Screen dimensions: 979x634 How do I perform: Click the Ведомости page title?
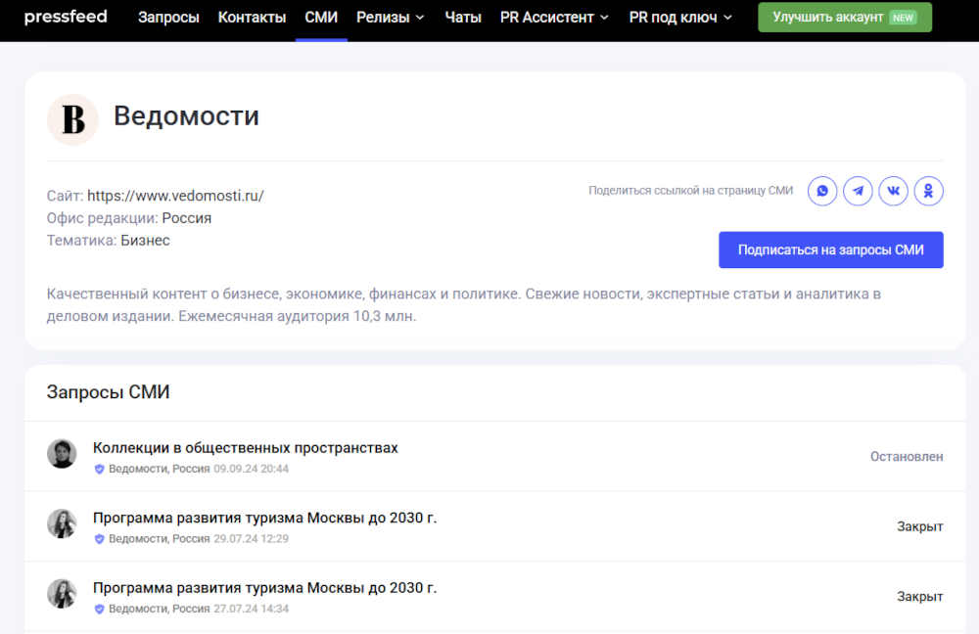[186, 116]
